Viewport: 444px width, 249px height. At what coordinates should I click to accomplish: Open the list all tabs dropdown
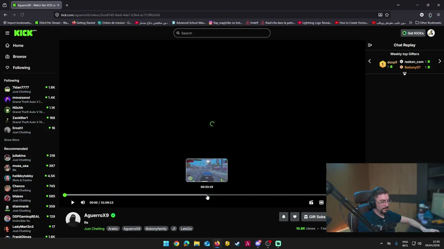398,5
